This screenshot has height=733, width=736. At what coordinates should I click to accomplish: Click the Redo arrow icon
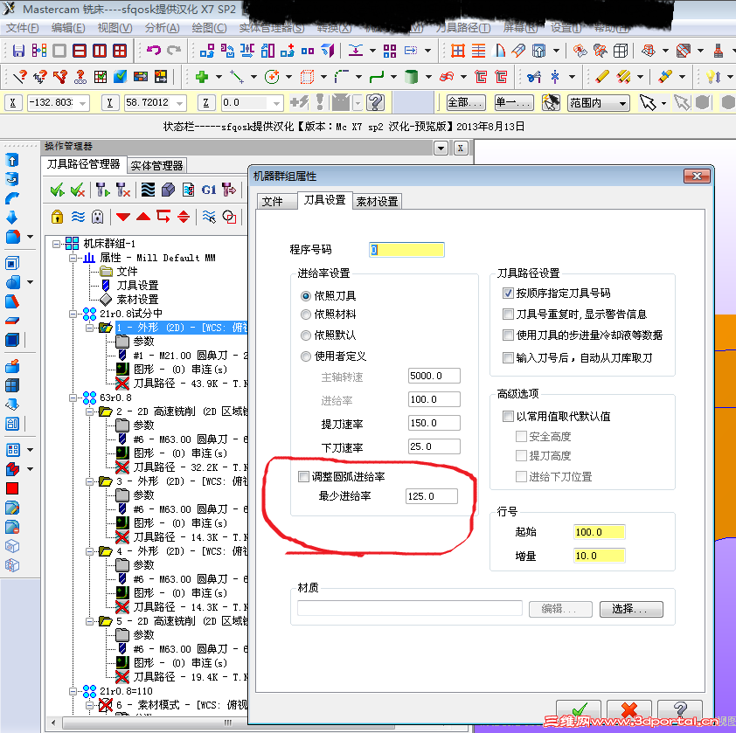(174, 50)
